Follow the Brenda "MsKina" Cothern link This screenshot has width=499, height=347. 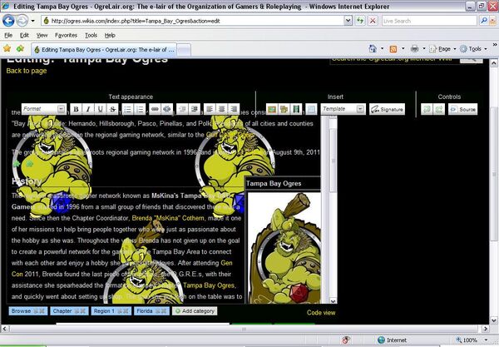(x=168, y=218)
